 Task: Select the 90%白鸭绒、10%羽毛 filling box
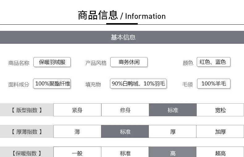pos(138,84)
